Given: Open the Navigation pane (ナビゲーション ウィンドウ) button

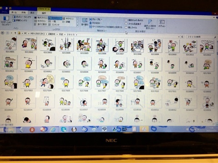Looking at the screenshot, I should pos(6,21).
